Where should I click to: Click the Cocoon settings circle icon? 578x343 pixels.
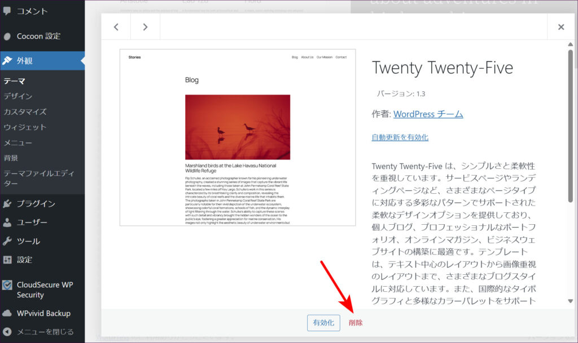click(7, 37)
